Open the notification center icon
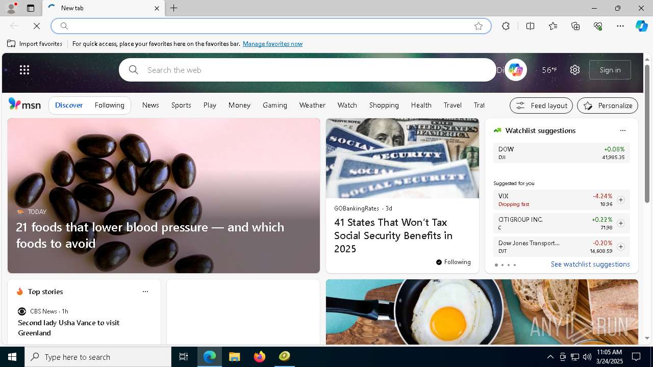This screenshot has width=653, height=367. [636, 357]
